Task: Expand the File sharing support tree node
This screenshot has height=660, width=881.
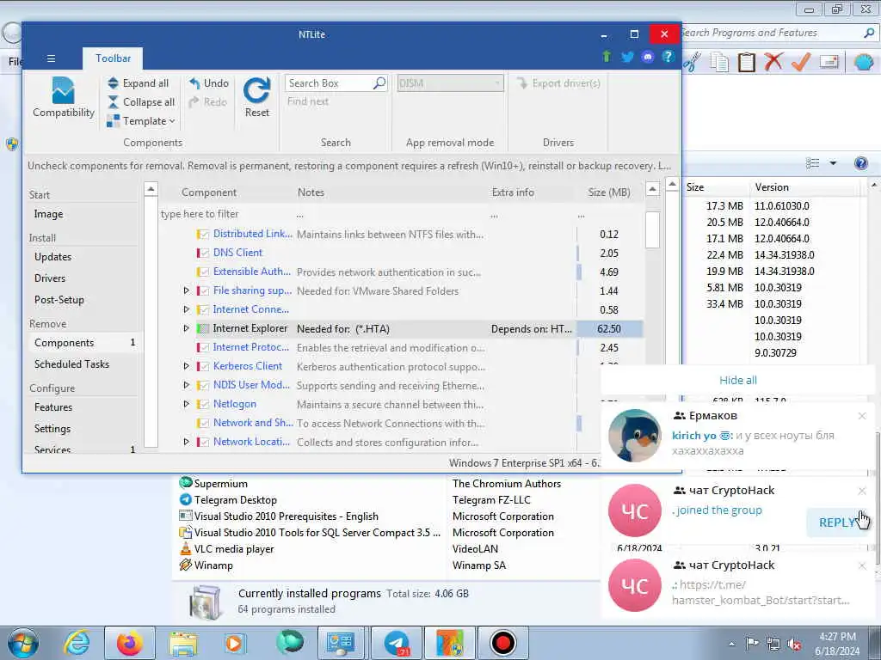Action: point(186,290)
